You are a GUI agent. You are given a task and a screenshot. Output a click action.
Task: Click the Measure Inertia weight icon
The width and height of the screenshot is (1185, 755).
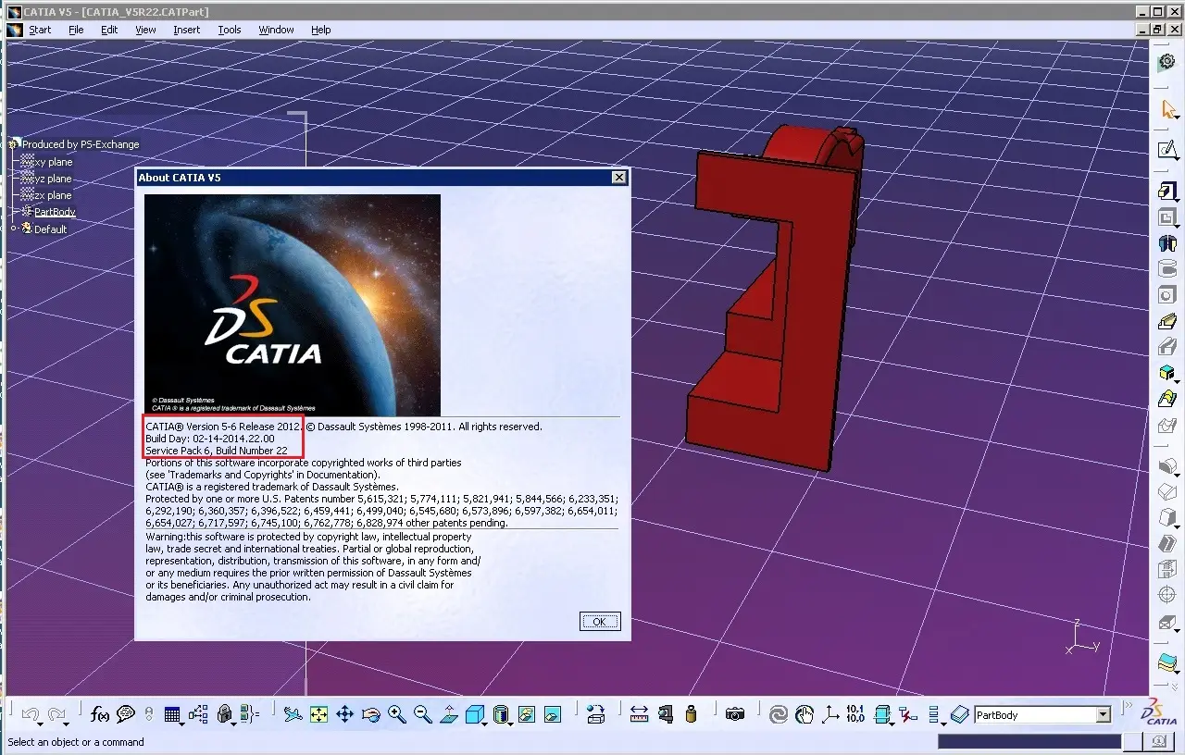click(x=691, y=714)
